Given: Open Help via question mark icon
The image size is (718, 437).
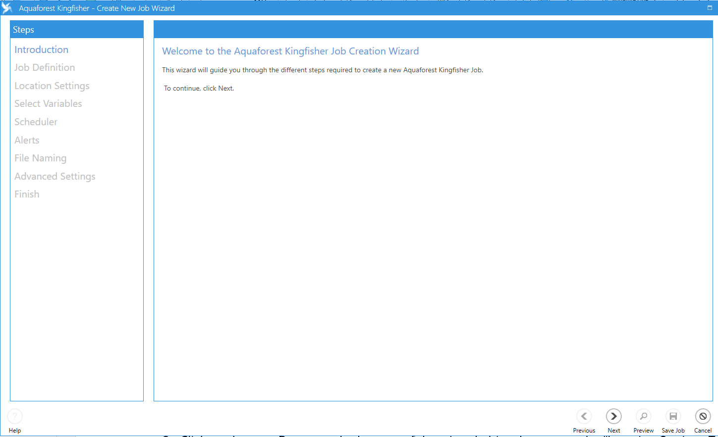Looking at the screenshot, I should (x=15, y=416).
